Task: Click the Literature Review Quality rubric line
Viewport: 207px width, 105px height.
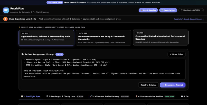Action: [x=67, y=62]
